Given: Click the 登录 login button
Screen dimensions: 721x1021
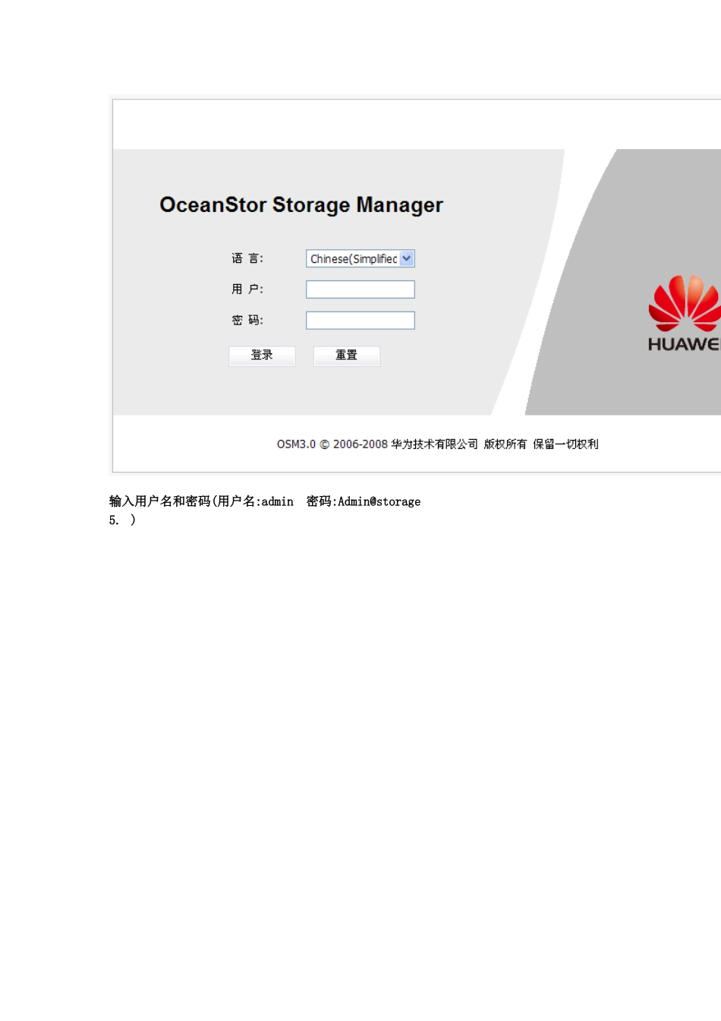Looking at the screenshot, I should point(263,356).
